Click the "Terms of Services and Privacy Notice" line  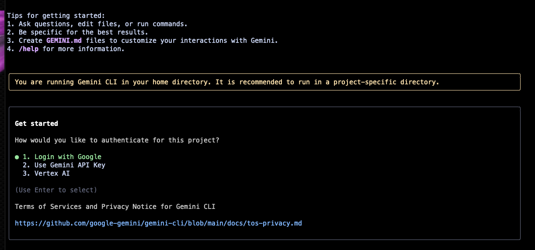click(x=115, y=207)
